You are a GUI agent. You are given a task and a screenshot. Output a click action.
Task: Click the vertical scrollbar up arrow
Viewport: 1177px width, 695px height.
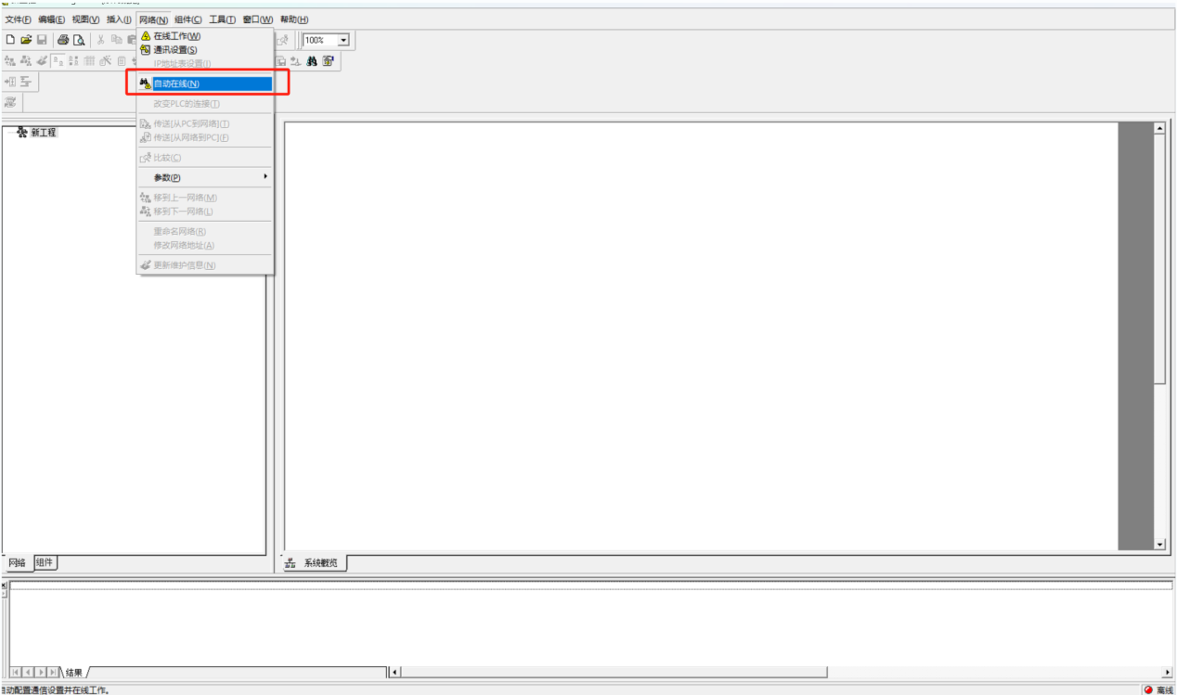[x=1159, y=128]
